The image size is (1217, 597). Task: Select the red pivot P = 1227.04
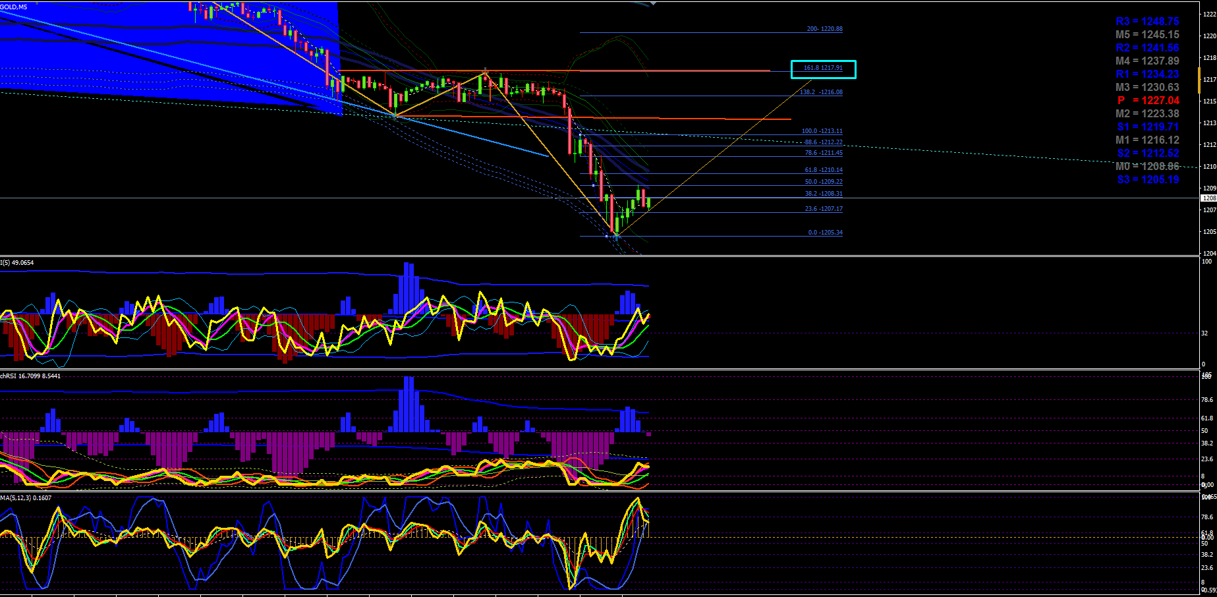[x=1148, y=100]
